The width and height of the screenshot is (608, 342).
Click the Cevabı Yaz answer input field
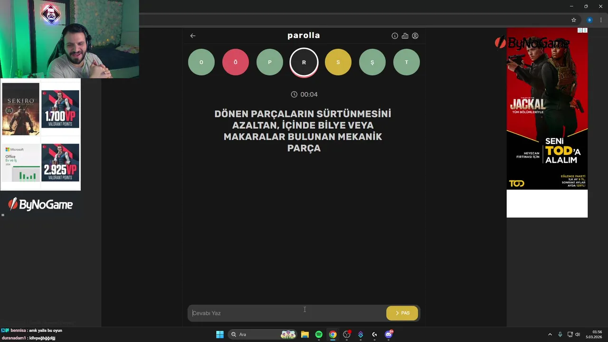[286, 313]
